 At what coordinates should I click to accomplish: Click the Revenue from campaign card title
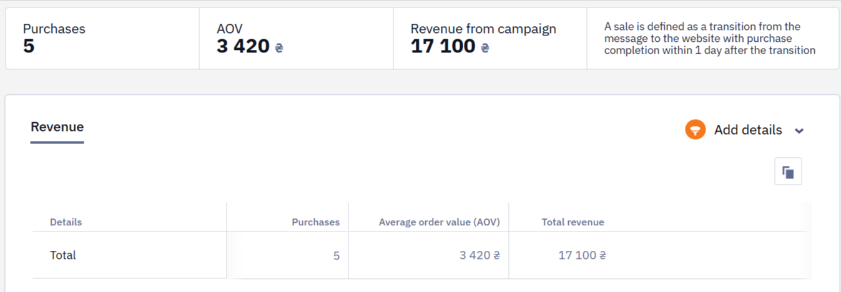coord(483,29)
